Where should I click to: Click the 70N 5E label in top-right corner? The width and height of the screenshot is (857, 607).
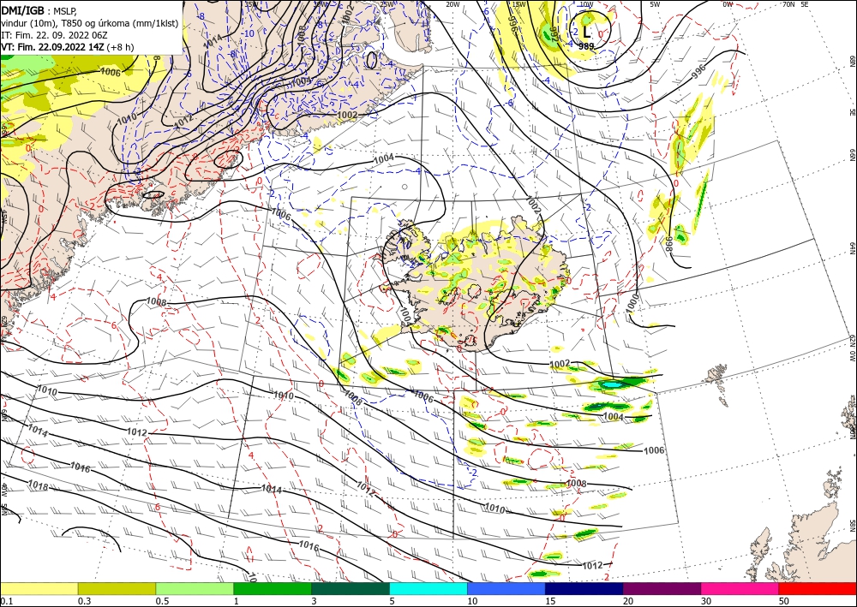pyautogui.click(x=795, y=4)
